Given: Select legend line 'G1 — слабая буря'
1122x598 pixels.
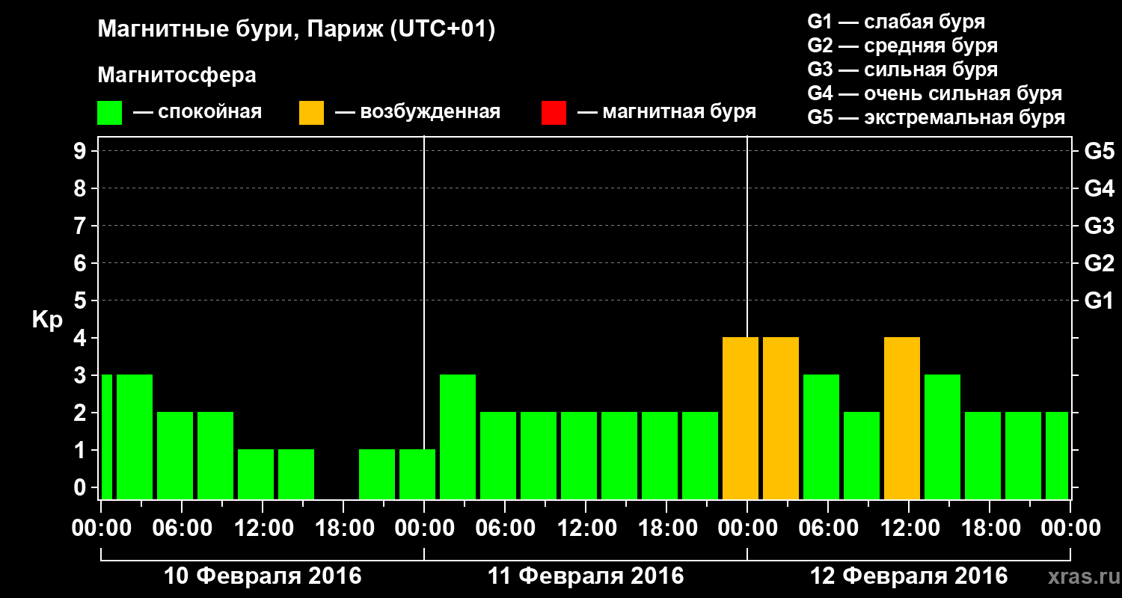Looking at the screenshot, I should click(x=896, y=22).
